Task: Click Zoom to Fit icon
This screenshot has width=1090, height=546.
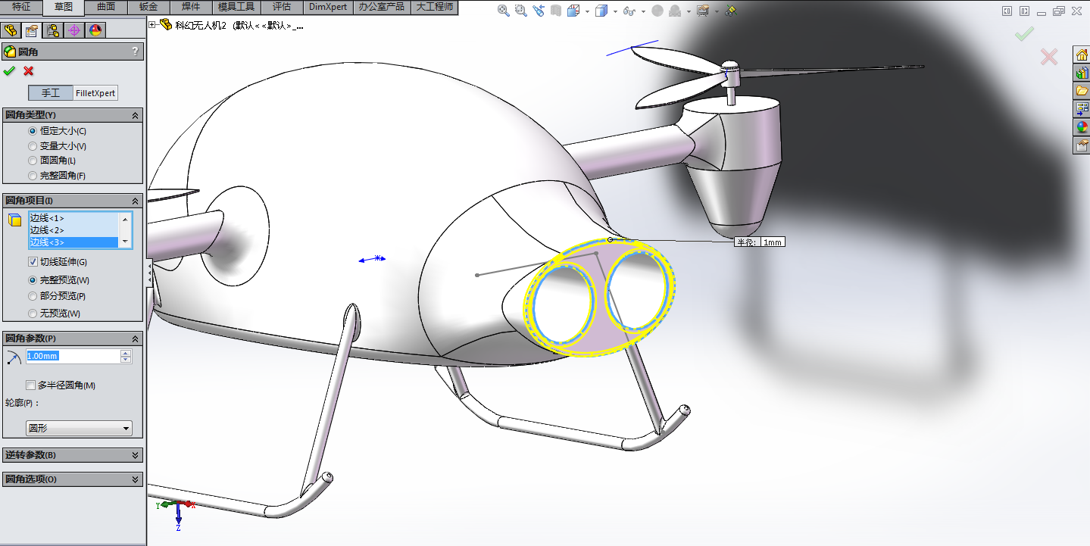Action: point(504,11)
